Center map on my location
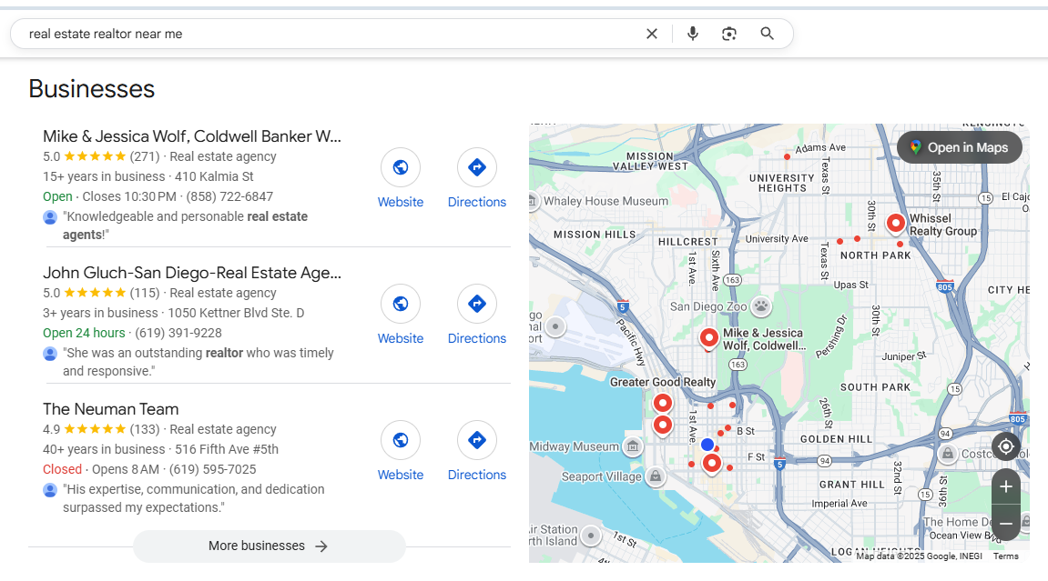The height and width of the screenshot is (581, 1048). coord(1006,446)
